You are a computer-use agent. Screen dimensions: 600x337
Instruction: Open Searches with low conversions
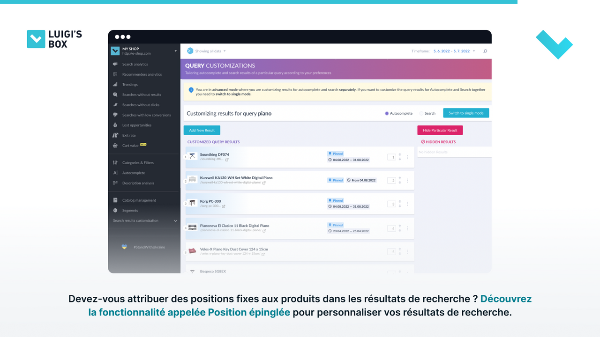[147, 115]
